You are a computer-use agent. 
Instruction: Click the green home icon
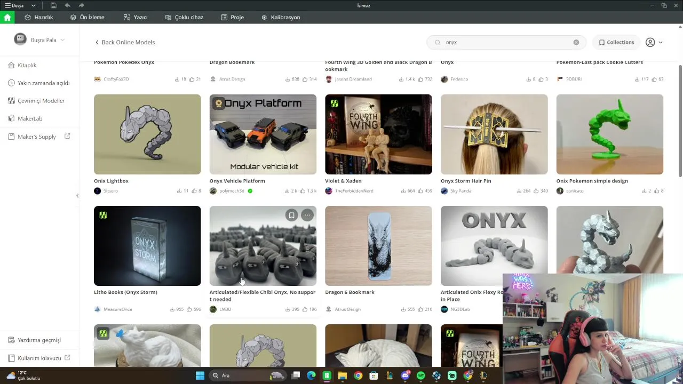click(x=7, y=17)
